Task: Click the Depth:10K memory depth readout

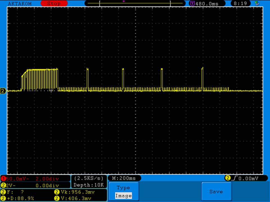Action: [89, 185]
